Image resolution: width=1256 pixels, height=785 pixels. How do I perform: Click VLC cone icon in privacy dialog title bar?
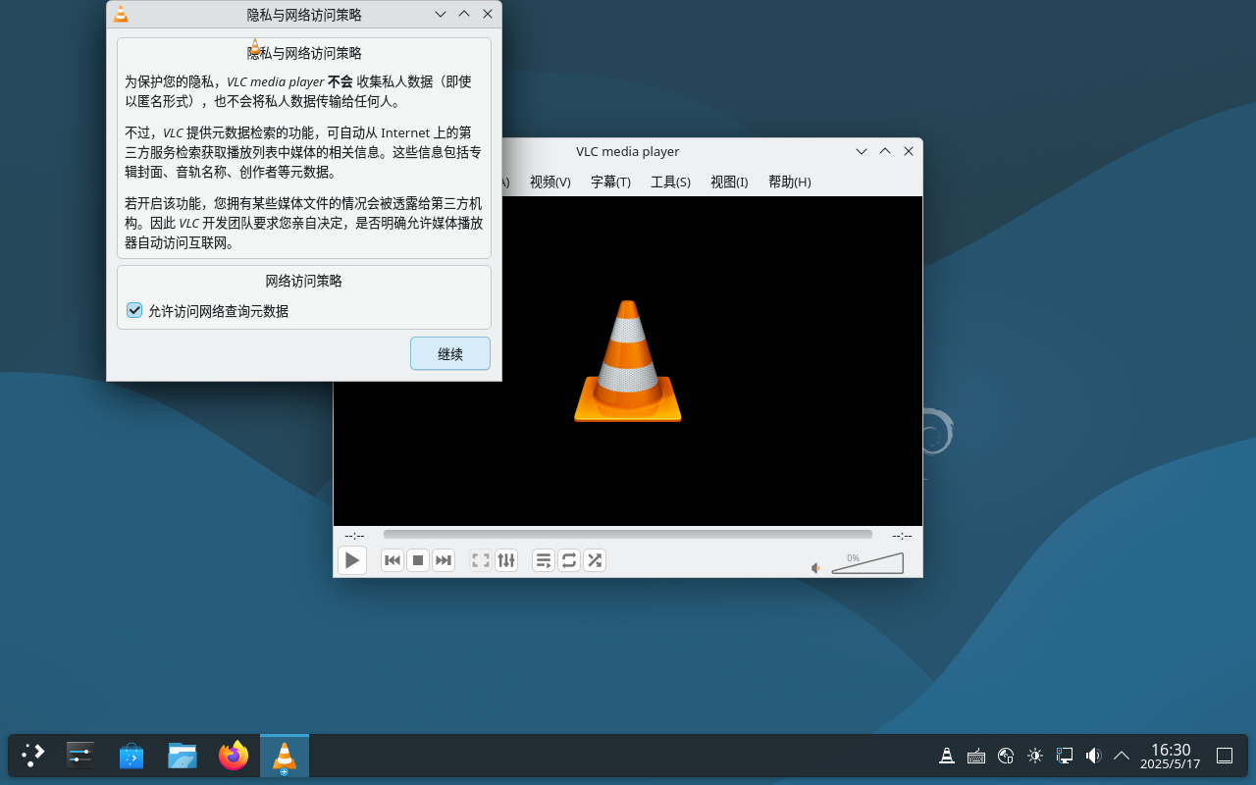120,14
